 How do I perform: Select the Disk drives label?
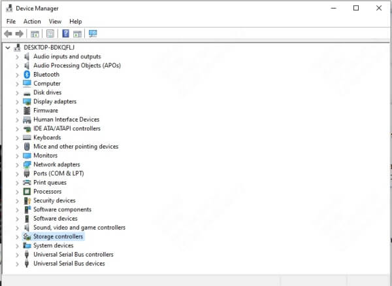(x=48, y=92)
